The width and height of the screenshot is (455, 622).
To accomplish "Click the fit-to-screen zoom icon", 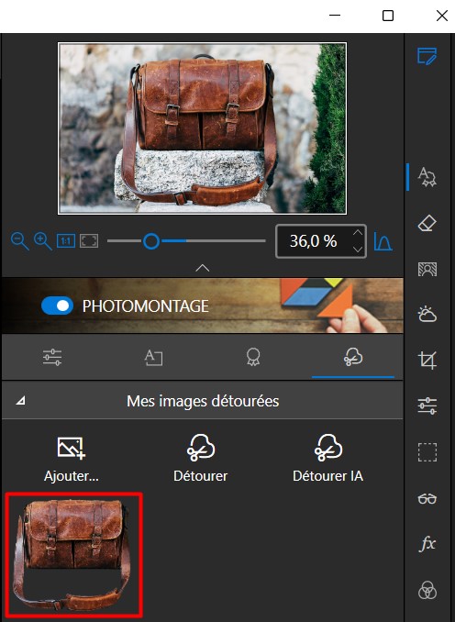I will coord(89,240).
